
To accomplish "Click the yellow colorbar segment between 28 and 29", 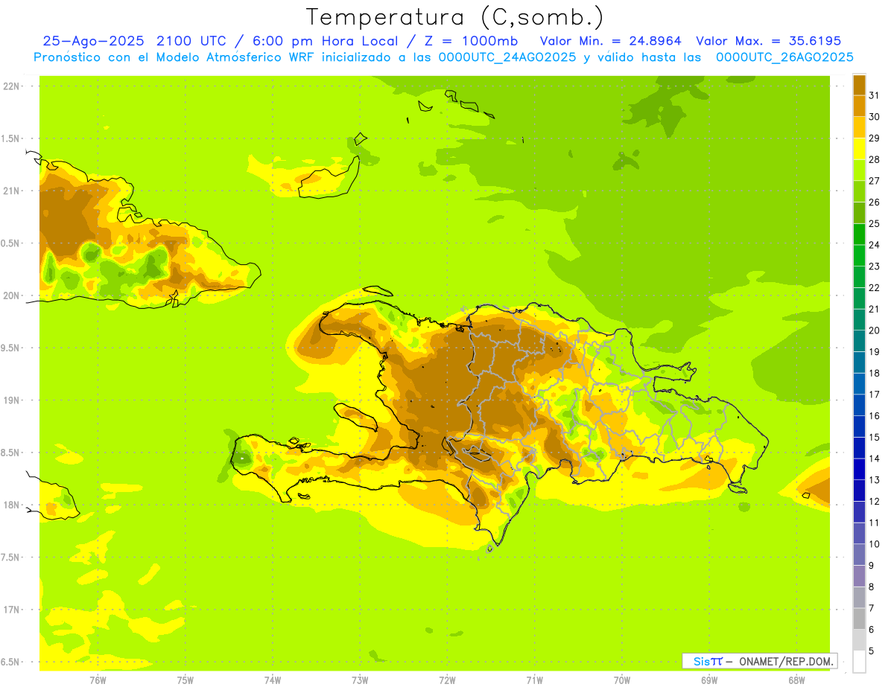I will (859, 149).
